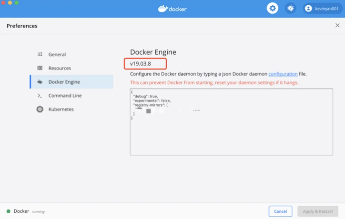Click the "debug": true line in editor

145,96
